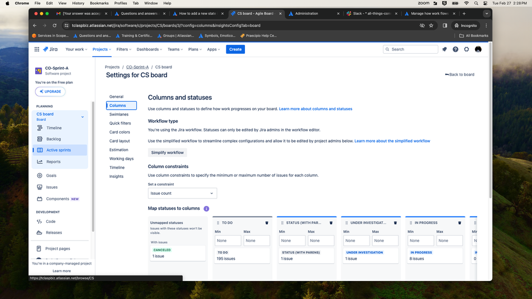Select General board settings
Screen dimensions: 532x299
coord(117,97)
